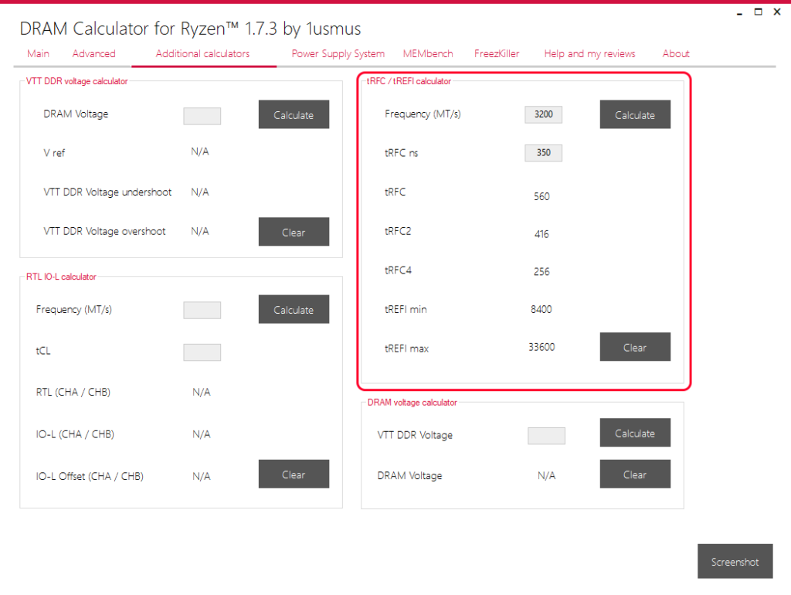The height and width of the screenshot is (595, 791).
Task: Open Help and my reviews tab
Action: pyautogui.click(x=589, y=53)
